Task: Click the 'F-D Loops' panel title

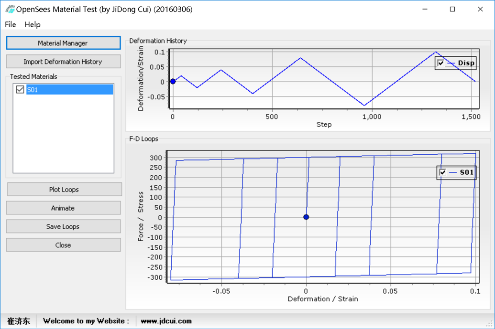Action: click(x=143, y=138)
